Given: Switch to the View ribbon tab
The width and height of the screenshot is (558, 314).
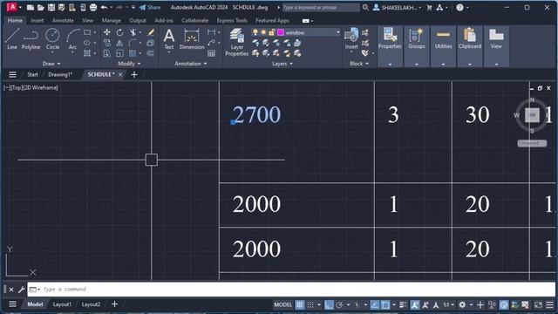Looking at the screenshot, I should pyautogui.click(x=87, y=21).
